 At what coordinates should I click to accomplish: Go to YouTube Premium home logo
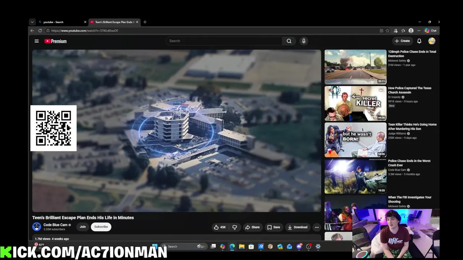pos(55,41)
